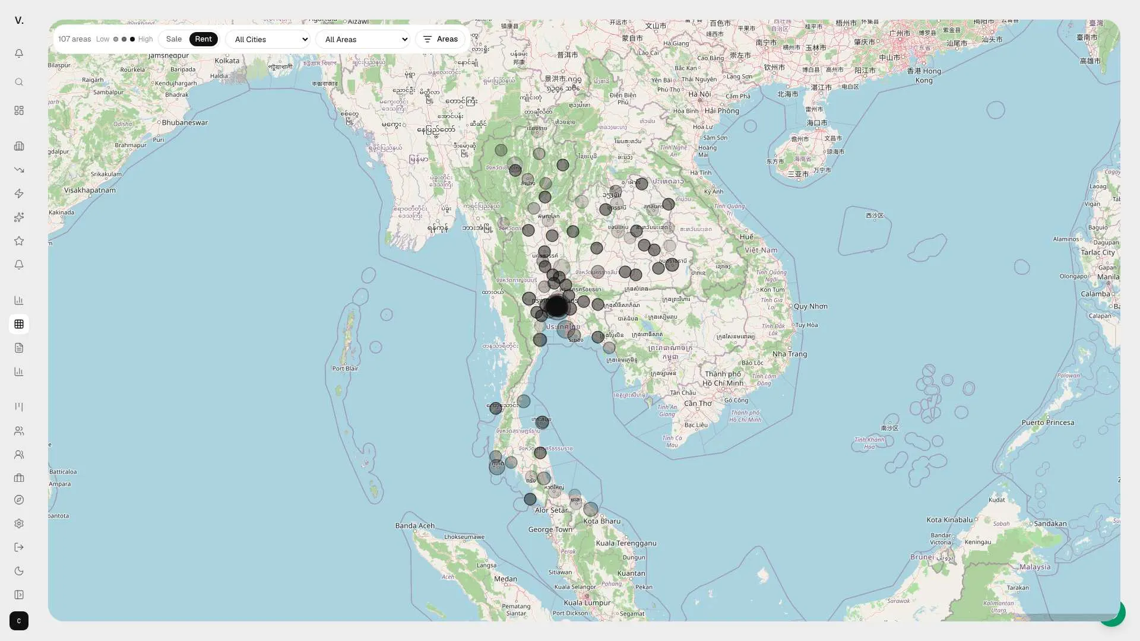1140x641 pixels.
Task: Select the highlighted grid map icon
Action: point(19,324)
